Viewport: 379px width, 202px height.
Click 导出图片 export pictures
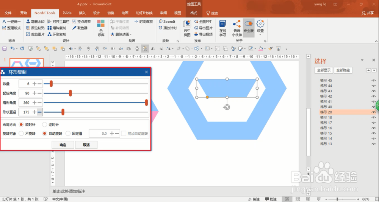[x=203, y=28]
